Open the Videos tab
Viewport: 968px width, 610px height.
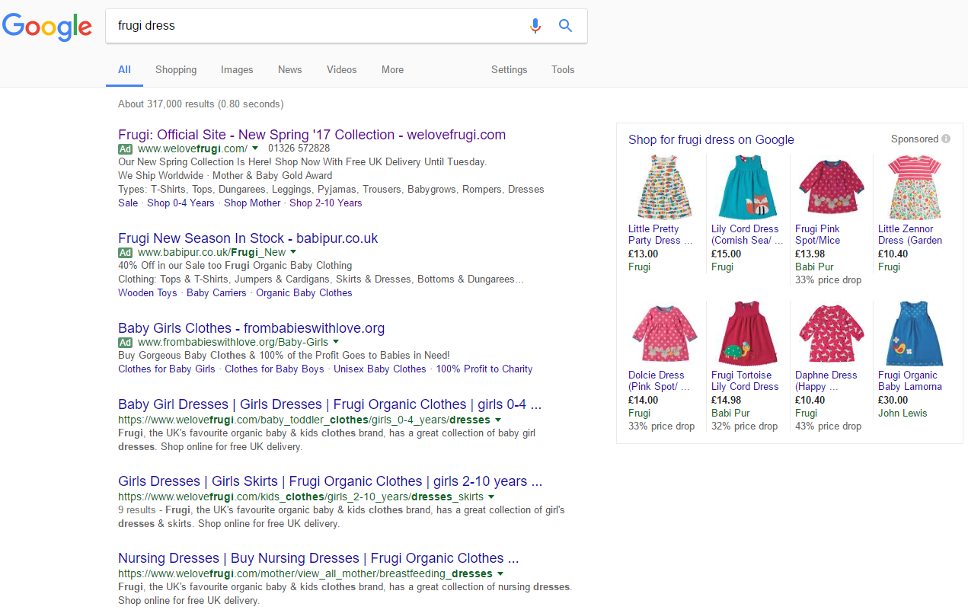[341, 69]
